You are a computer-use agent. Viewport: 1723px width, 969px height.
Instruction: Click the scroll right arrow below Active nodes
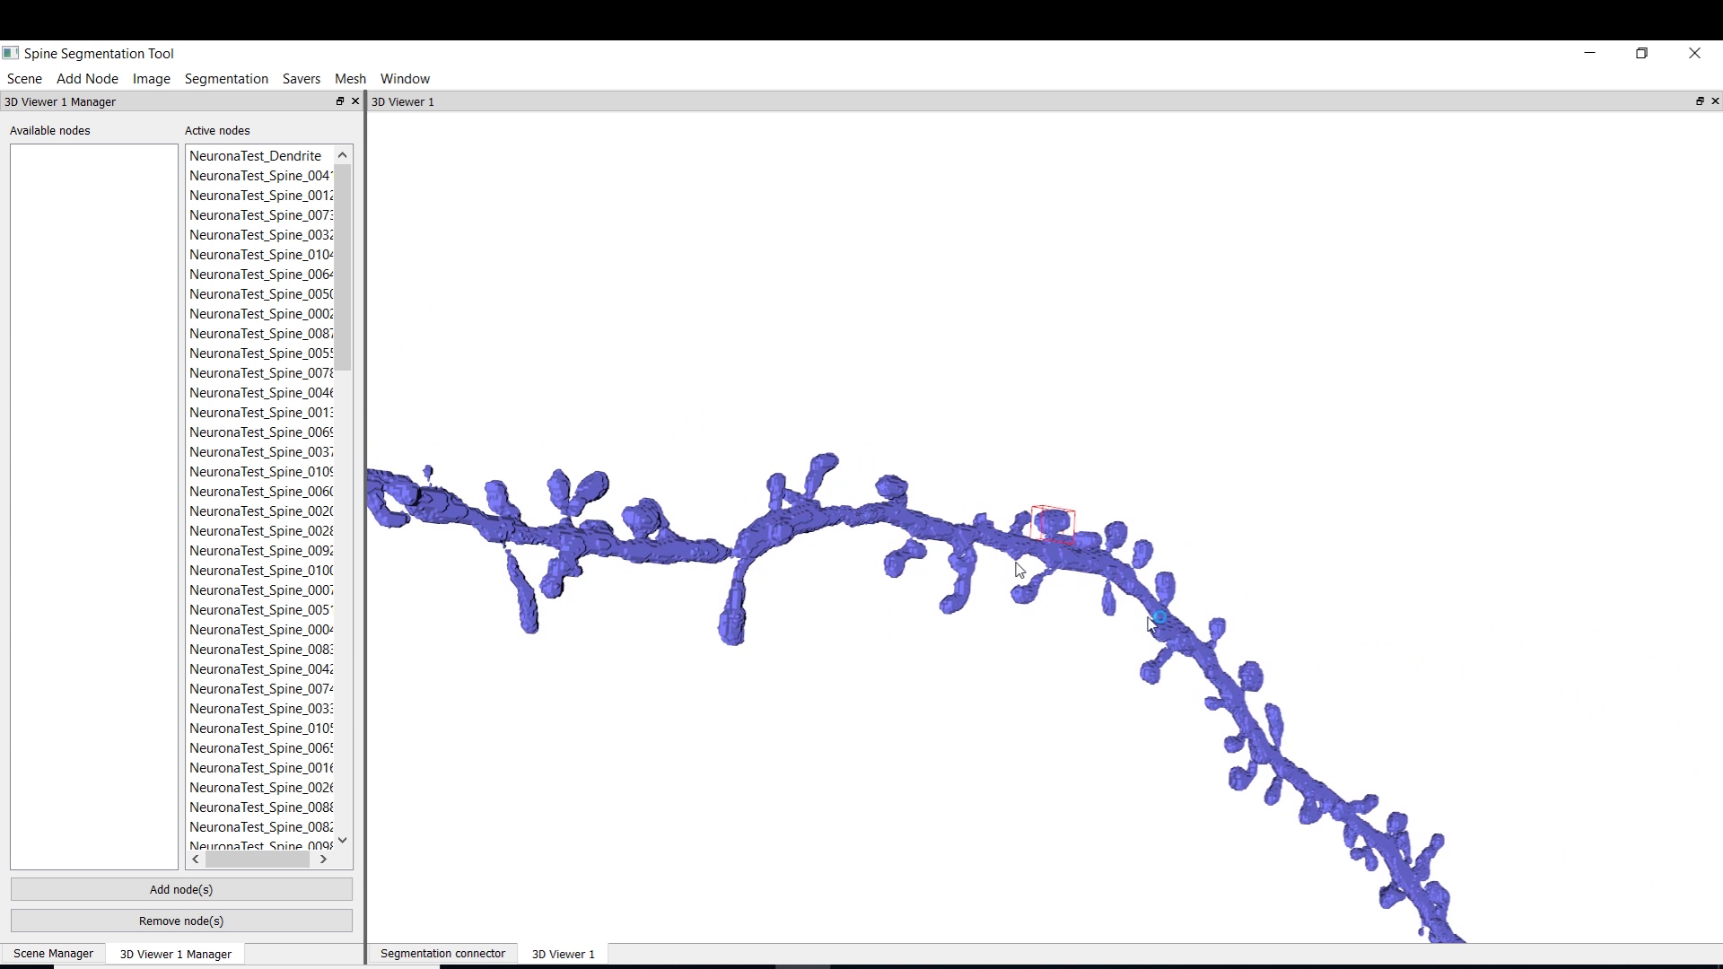pos(323,860)
